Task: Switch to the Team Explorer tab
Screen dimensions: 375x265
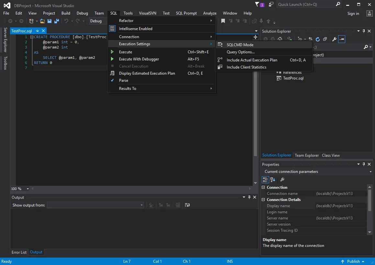Action: 306,155
